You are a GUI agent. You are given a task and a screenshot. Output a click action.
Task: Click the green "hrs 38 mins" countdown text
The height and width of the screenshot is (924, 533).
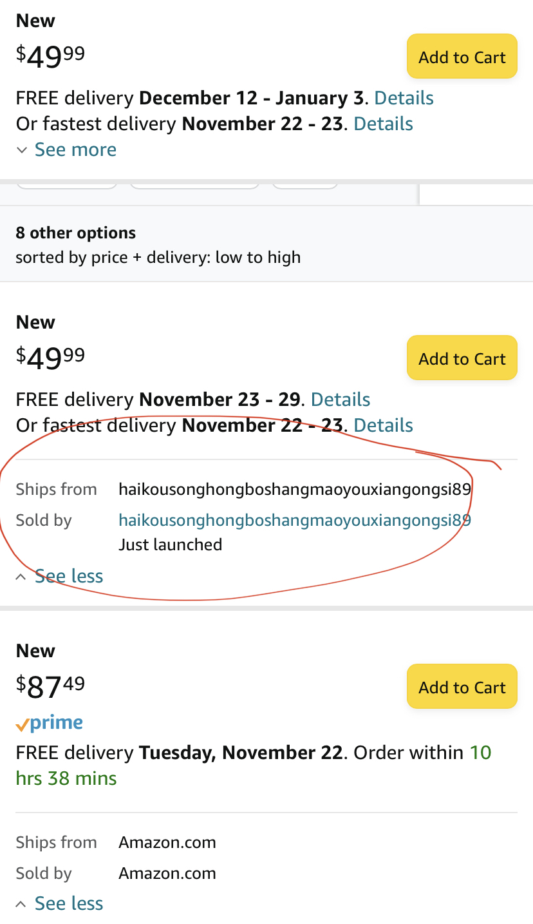click(66, 778)
